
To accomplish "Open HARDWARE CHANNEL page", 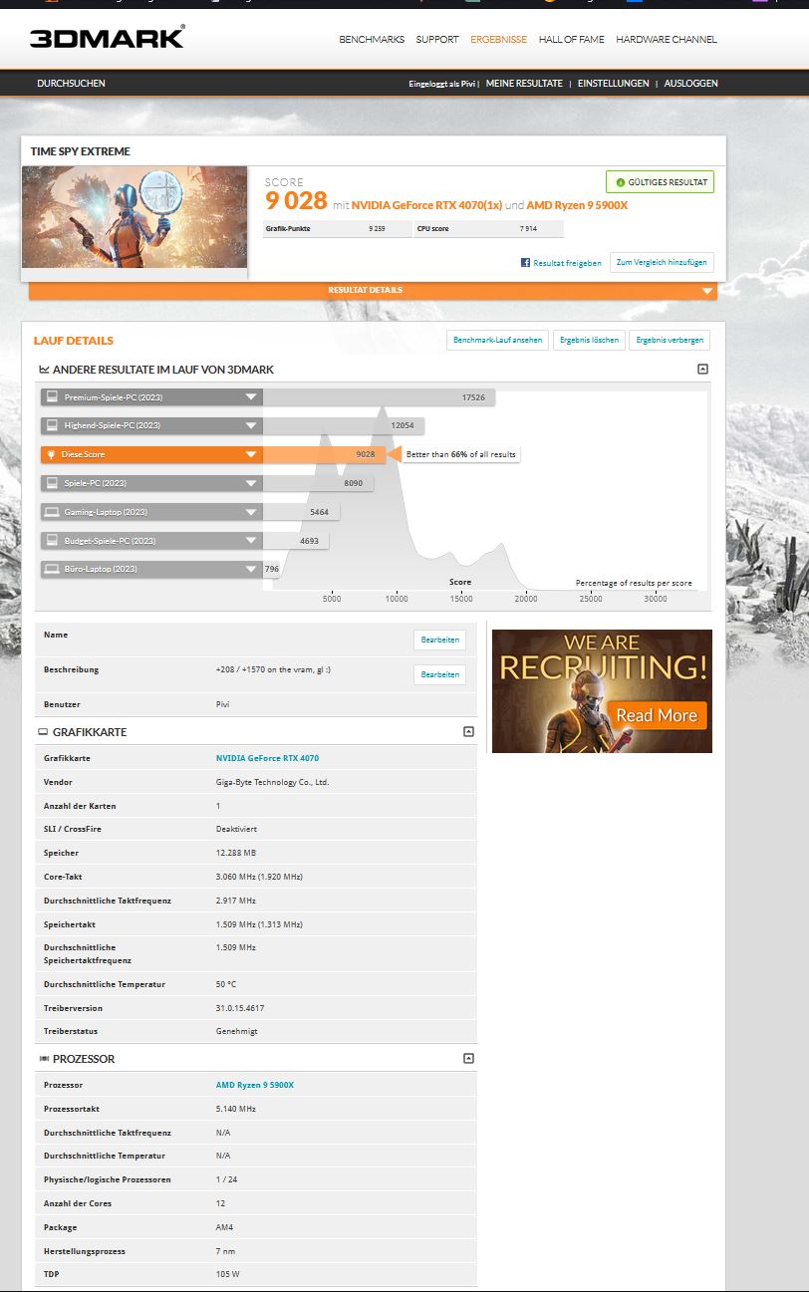I will click(x=667, y=40).
